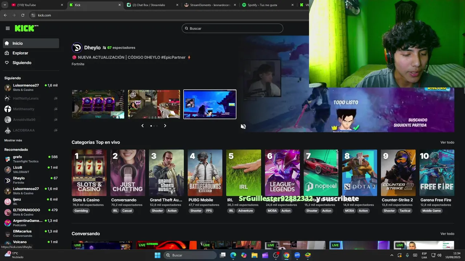Open the Dota 2 category card
This screenshot has width=465, height=261.
(360, 173)
